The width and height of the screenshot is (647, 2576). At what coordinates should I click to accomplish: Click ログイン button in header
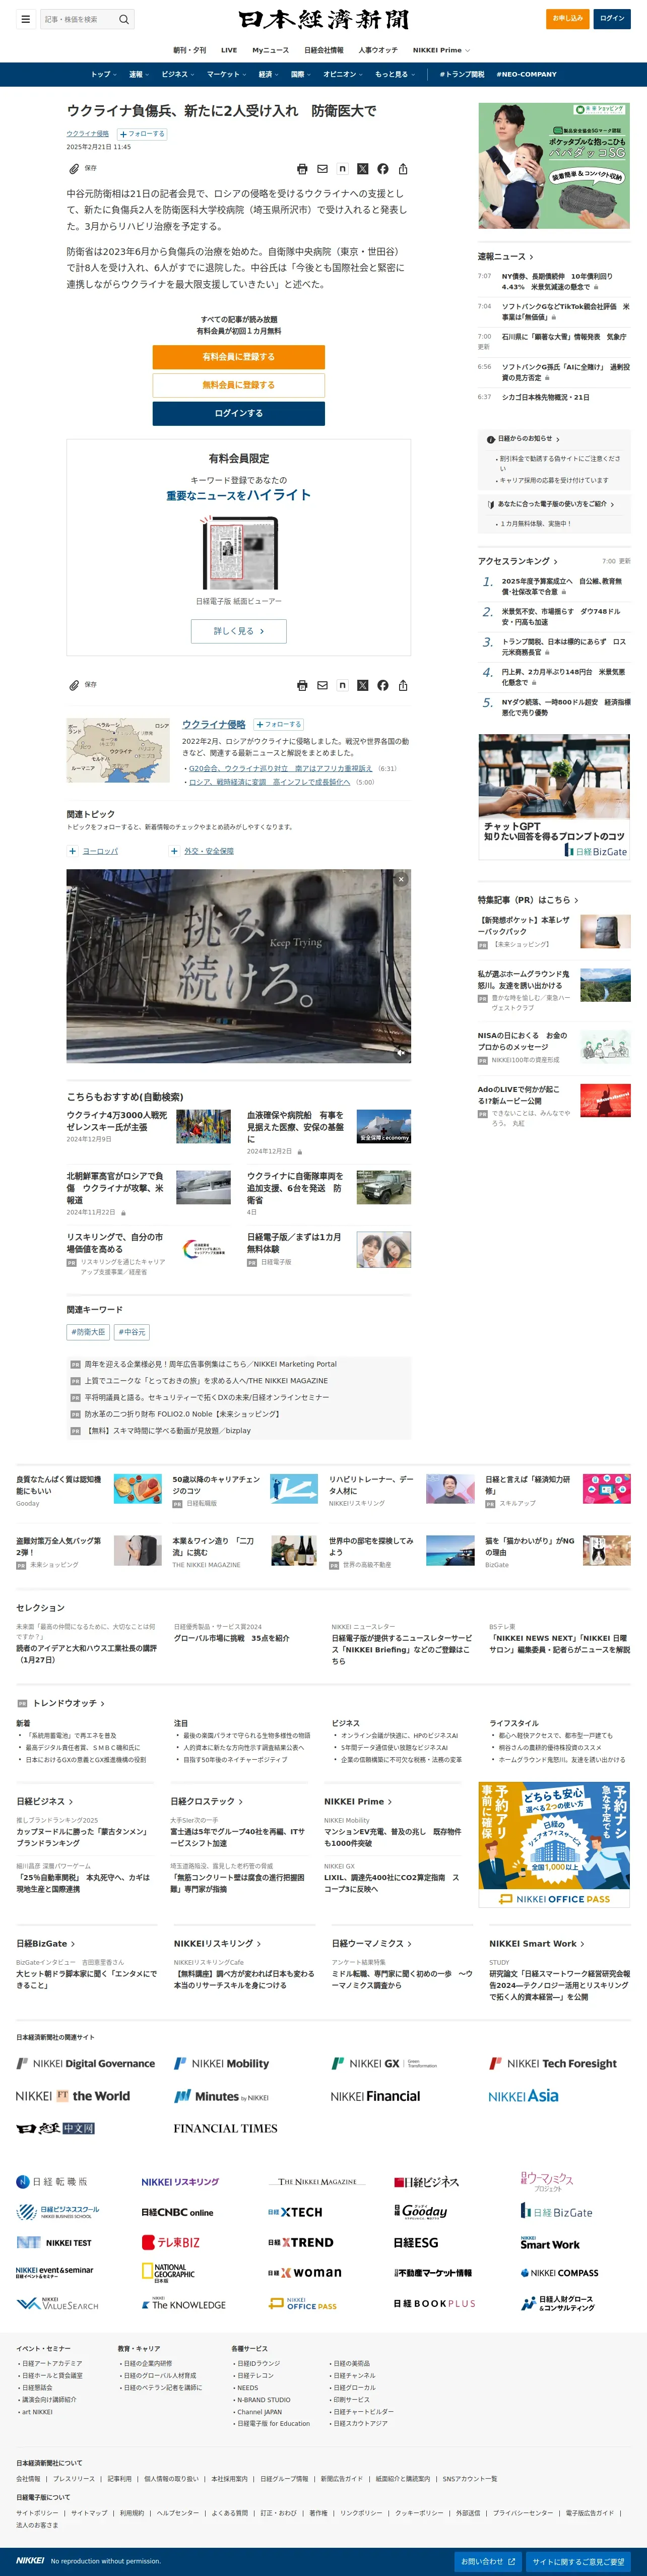612,18
